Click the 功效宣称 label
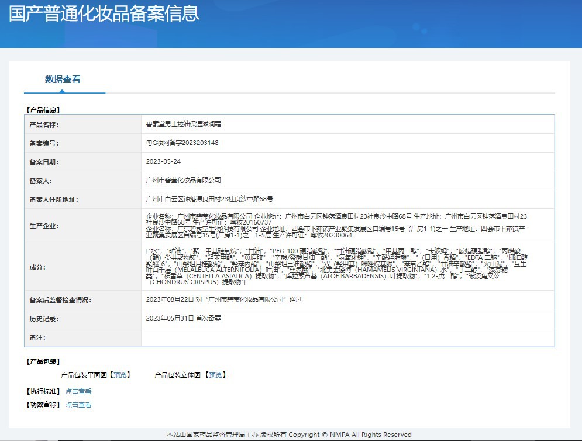The width and height of the screenshot is (582, 441). 43,405
